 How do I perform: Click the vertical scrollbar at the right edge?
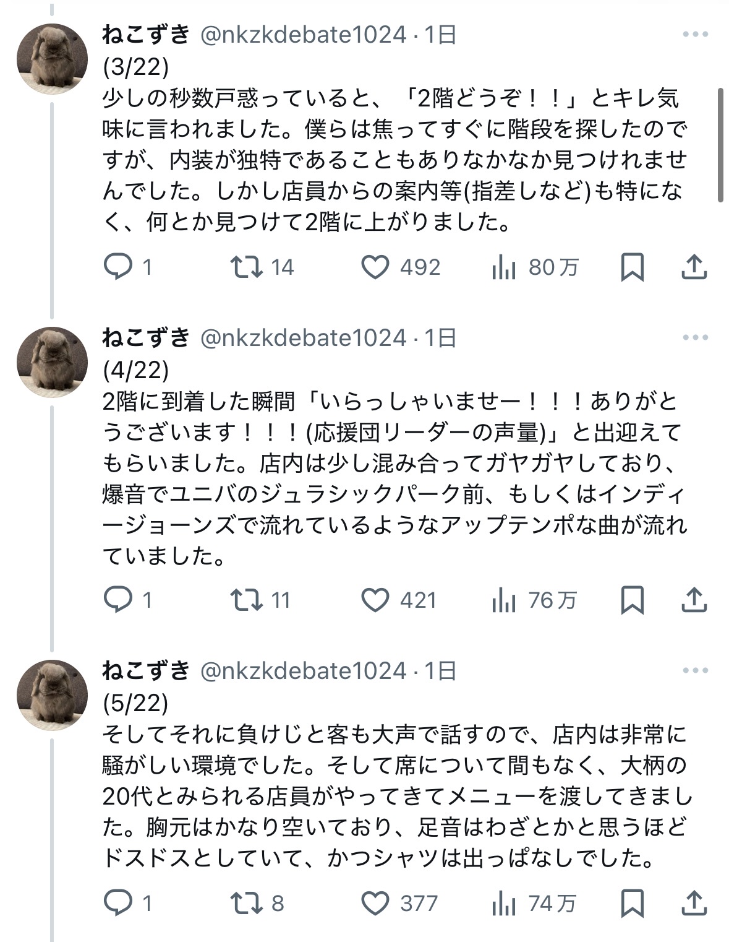[x=720, y=144]
